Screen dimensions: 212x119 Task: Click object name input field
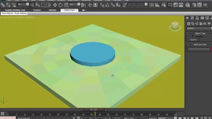click(198, 49)
